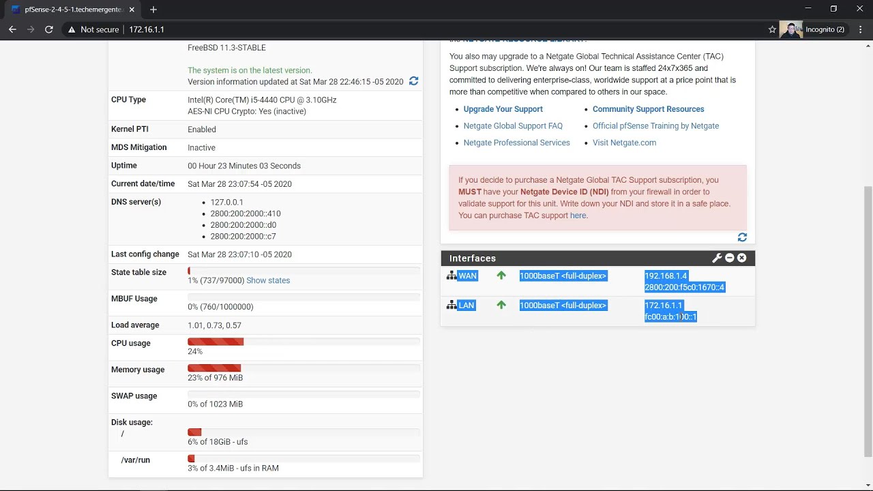This screenshot has width=873, height=491.
Task: Click the LAN address 172.16.1.1
Action: tap(664, 306)
